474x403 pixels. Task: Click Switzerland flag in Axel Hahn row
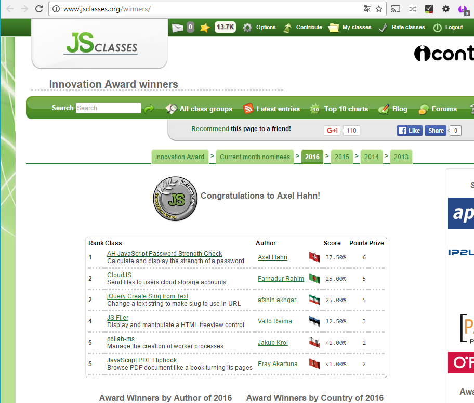314,257
